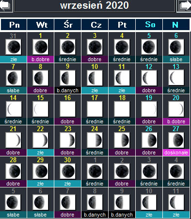Click moon phase icon for September 10
This screenshot has height=219, width=191.
click(x=95, y=78)
